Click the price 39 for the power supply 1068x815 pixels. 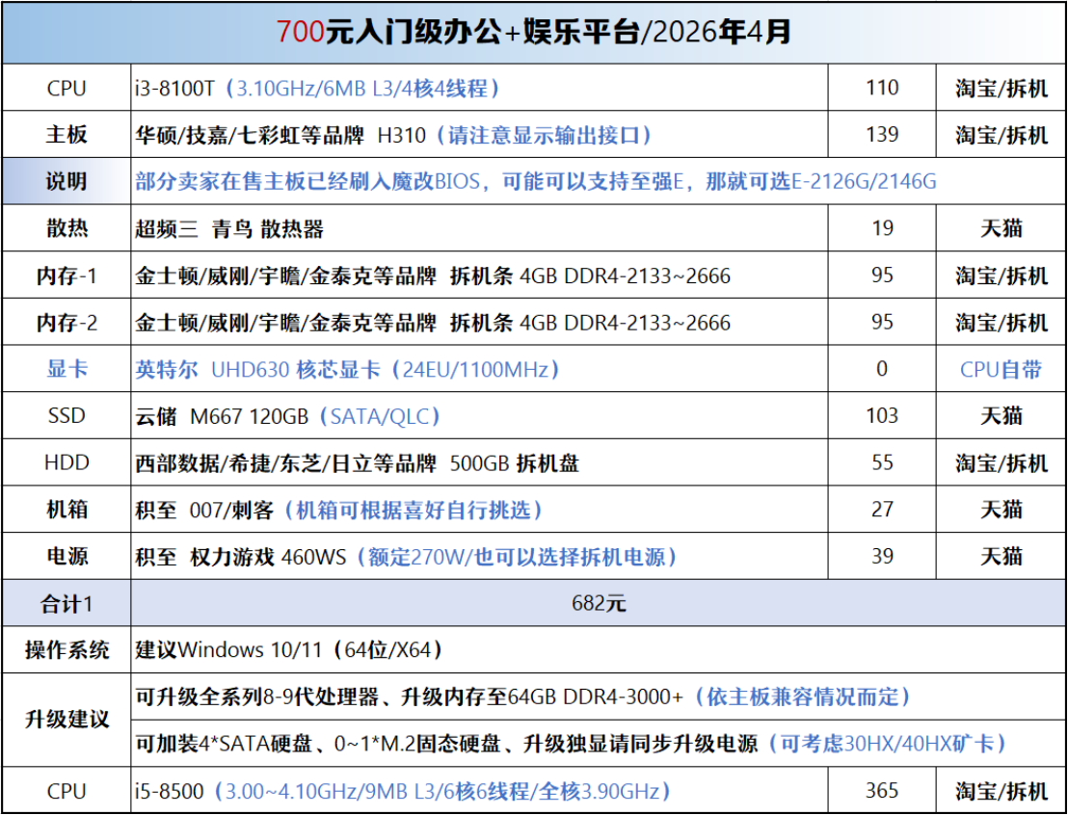tap(882, 556)
